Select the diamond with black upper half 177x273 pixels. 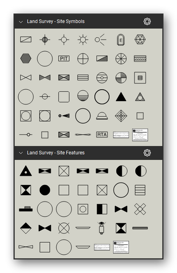tap(26, 228)
